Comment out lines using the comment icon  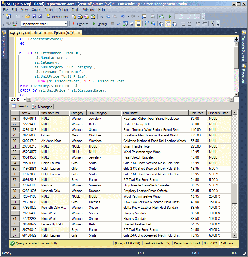pyautogui.click(x=183, y=24)
